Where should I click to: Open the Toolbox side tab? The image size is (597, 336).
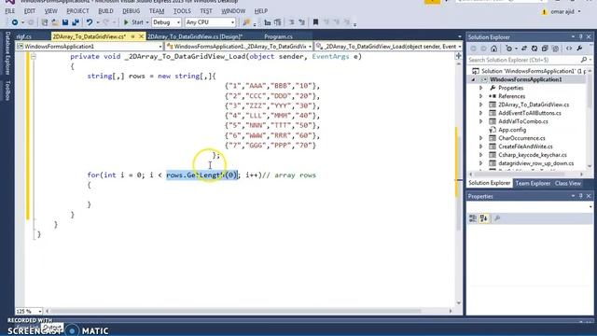point(7,91)
